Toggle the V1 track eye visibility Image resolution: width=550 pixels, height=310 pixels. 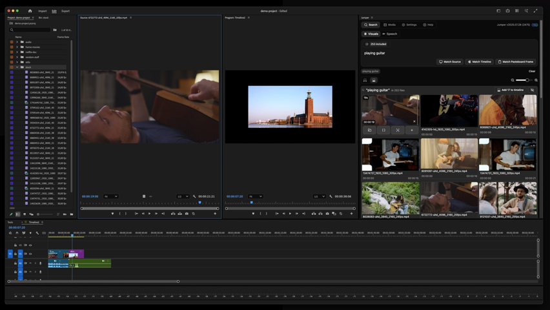pyautogui.click(x=30, y=254)
